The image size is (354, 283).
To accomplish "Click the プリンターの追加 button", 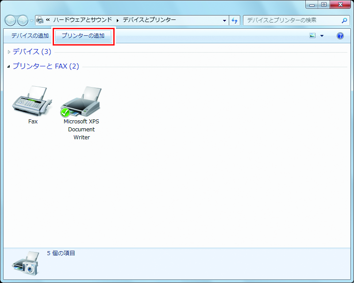I will coord(83,36).
